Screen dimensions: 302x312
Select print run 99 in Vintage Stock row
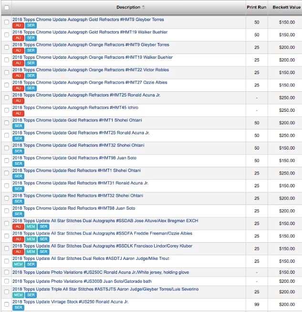click(257, 304)
